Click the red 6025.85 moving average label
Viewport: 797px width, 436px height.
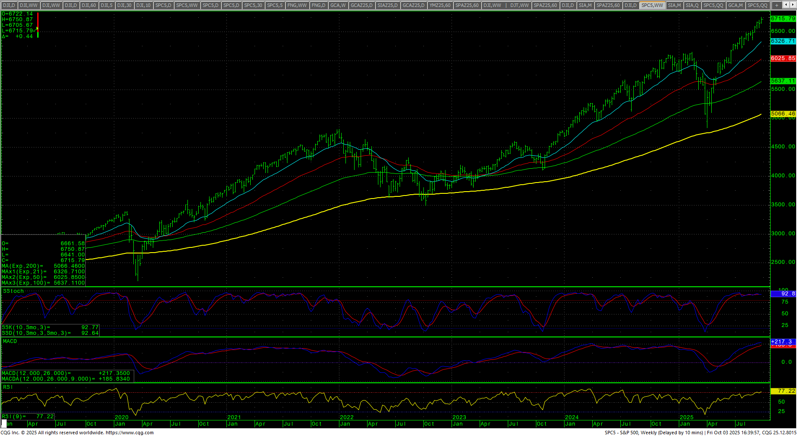tap(783, 58)
